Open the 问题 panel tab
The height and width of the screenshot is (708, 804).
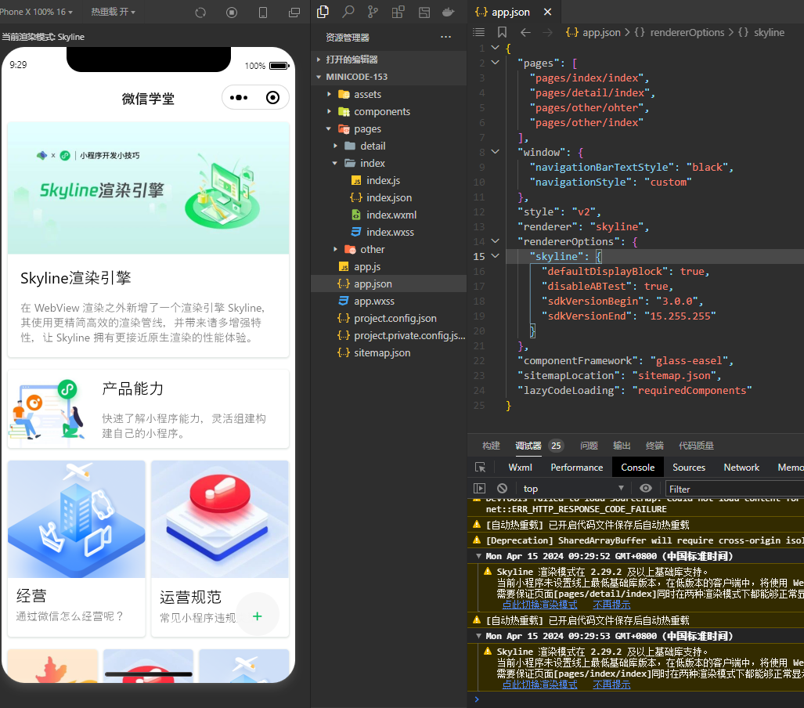[x=589, y=446]
